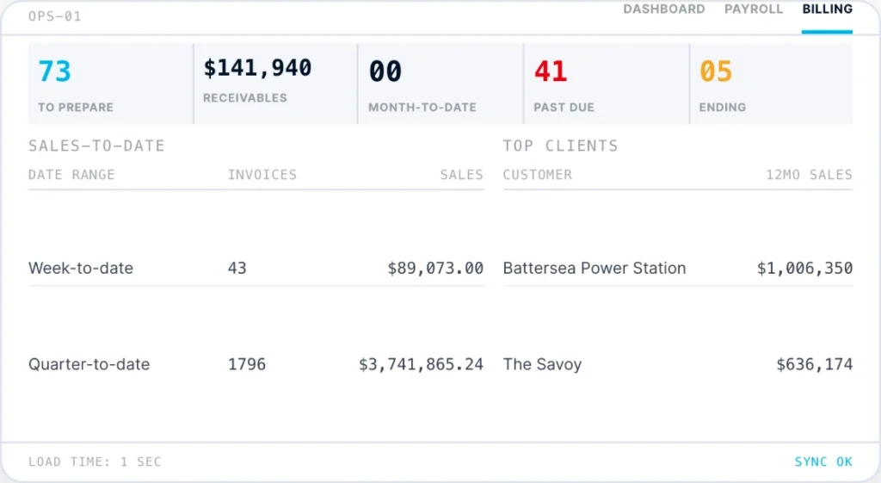Sort by the Invoices column header
The image size is (881, 483).
(262, 175)
